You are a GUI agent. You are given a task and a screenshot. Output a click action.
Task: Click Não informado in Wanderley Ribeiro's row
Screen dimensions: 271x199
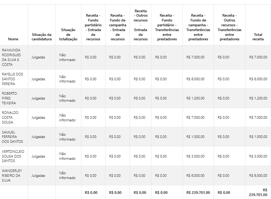(x=67, y=175)
